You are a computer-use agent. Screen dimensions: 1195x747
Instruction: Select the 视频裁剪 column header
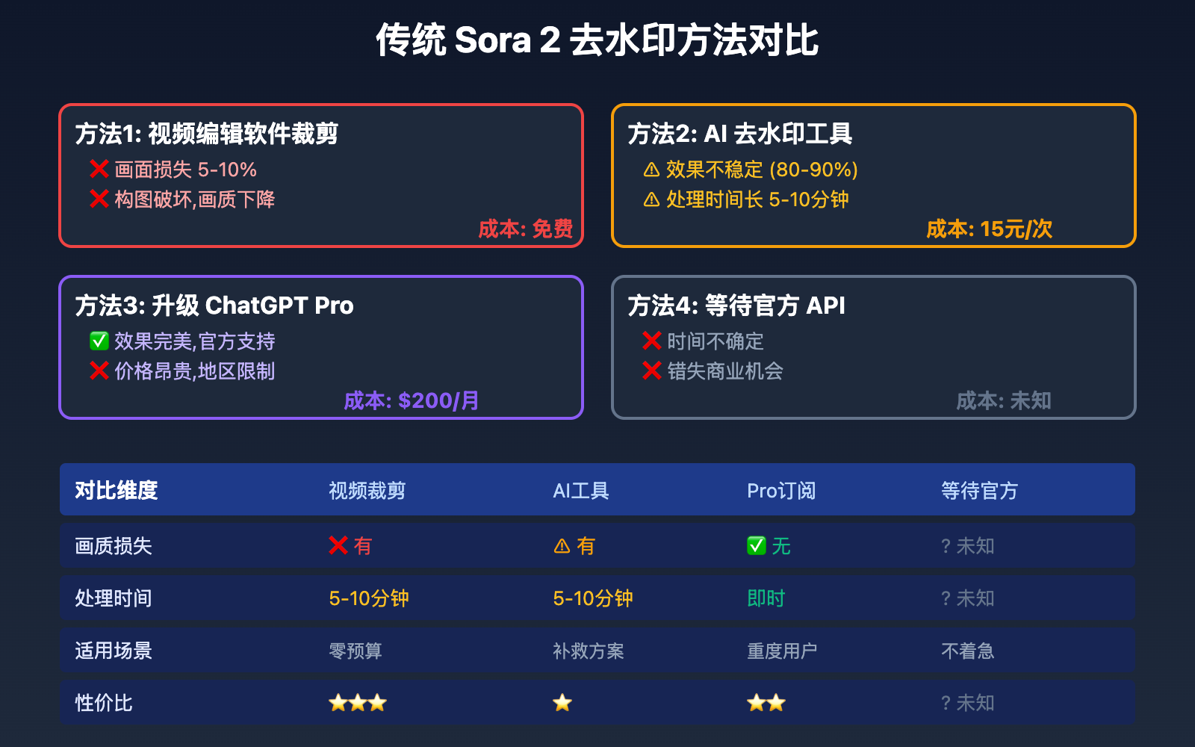[367, 491]
